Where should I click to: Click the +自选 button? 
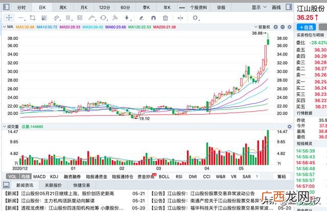(x=306, y=27)
